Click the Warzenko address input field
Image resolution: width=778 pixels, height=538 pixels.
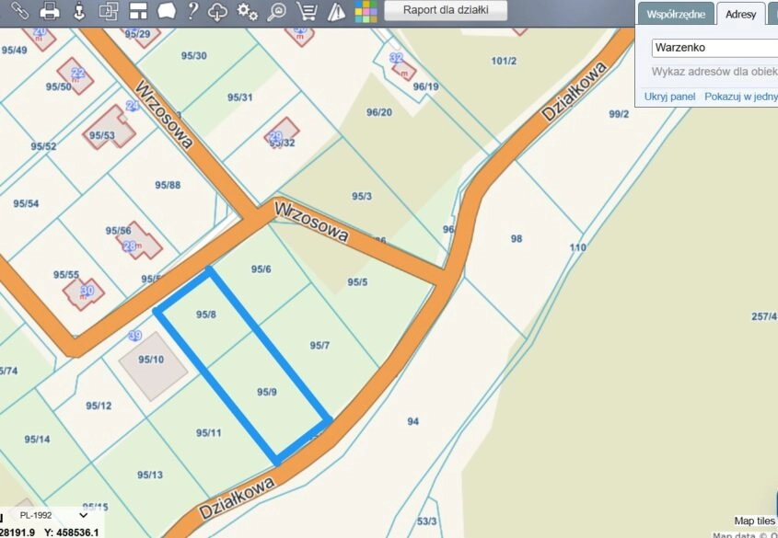coord(714,48)
